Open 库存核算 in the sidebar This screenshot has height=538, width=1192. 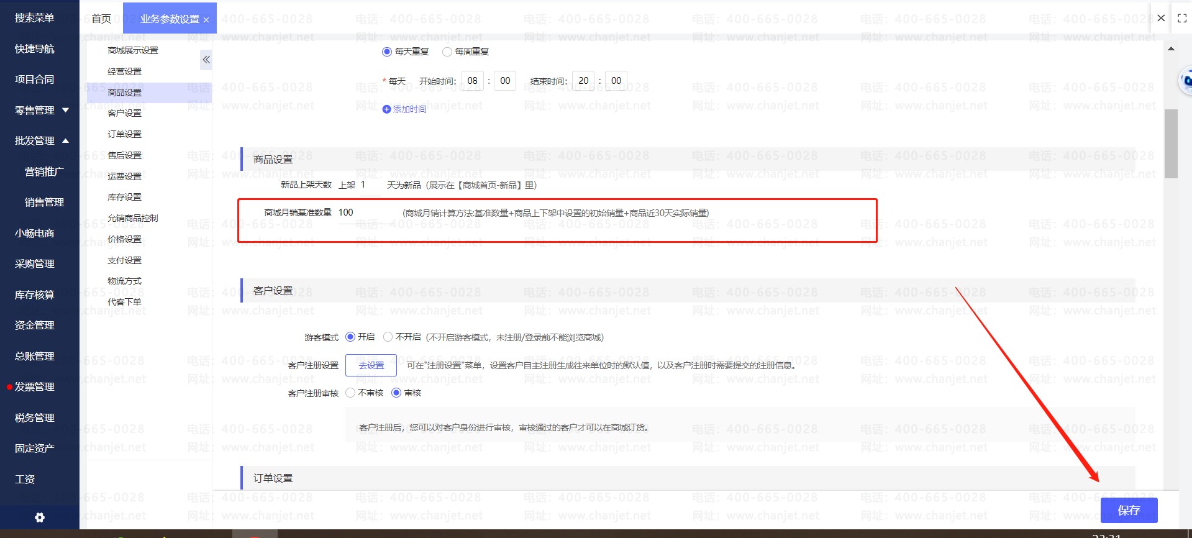pyautogui.click(x=35, y=294)
